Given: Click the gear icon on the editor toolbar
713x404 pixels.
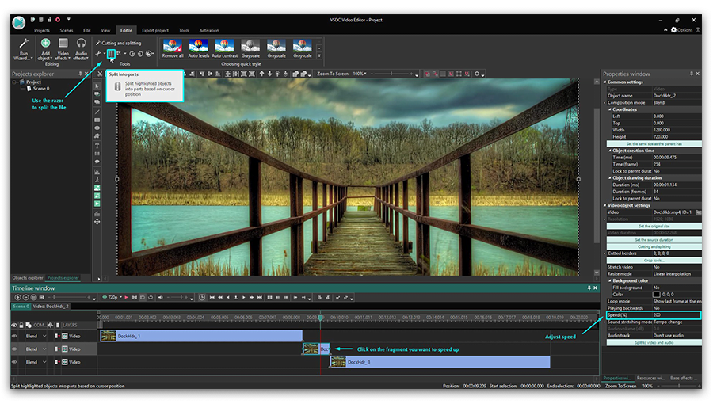Looking at the screenshot, I should [477, 74].
